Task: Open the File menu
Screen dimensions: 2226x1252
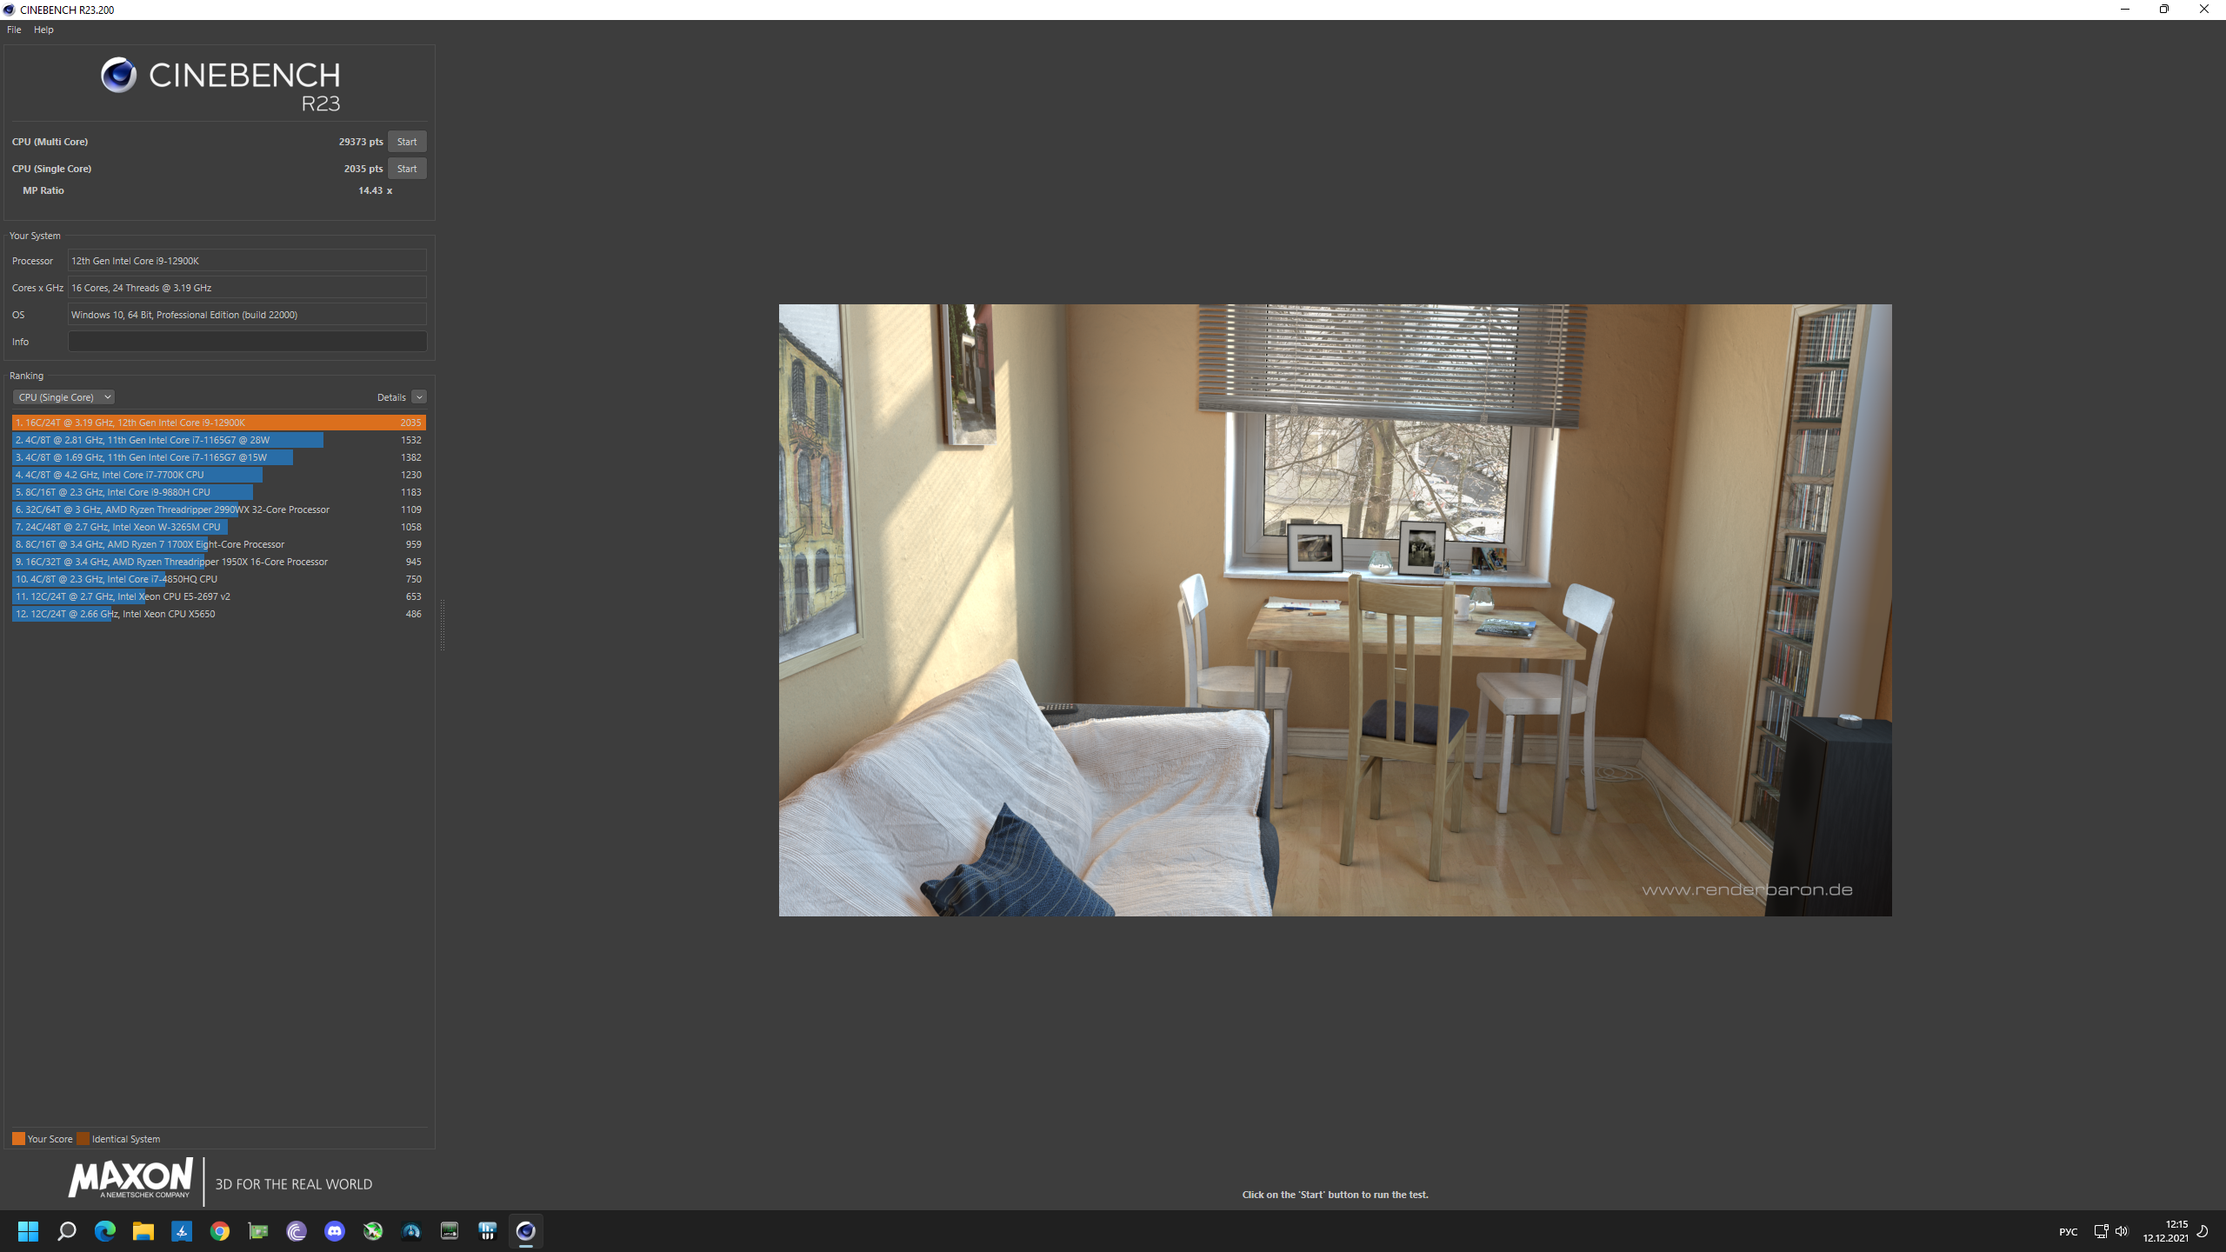Action: (x=14, y=30)
